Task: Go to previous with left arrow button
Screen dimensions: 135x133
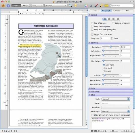Action: (124, 131)
